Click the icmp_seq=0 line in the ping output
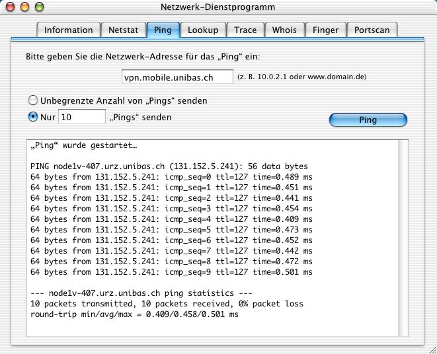 coord(171,177)
